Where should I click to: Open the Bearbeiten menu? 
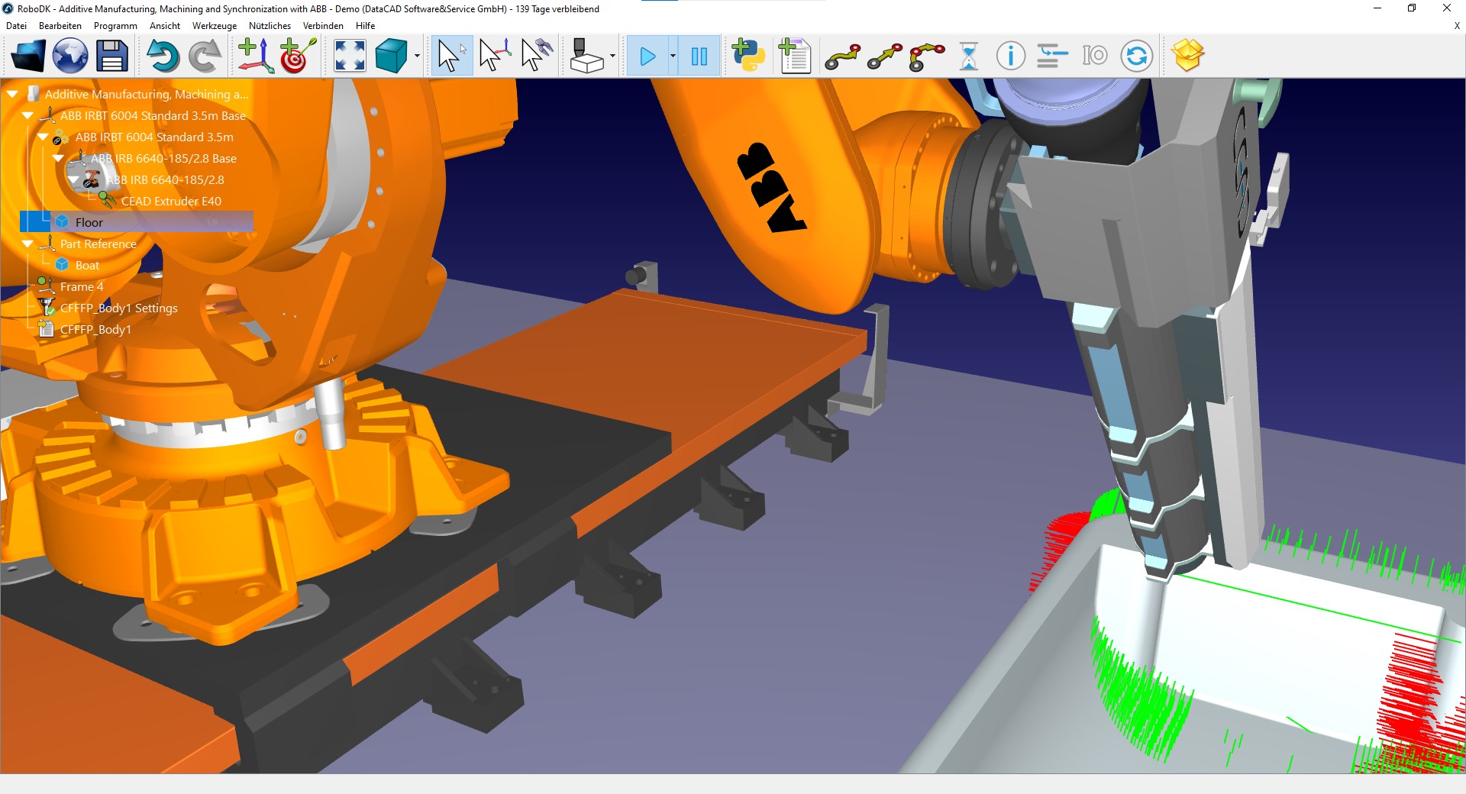click(60, 25)
